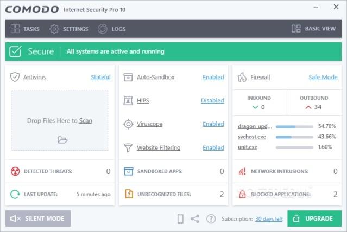Click the Secure checkmark status icon

pyautogui.click(x=15, y=51)
